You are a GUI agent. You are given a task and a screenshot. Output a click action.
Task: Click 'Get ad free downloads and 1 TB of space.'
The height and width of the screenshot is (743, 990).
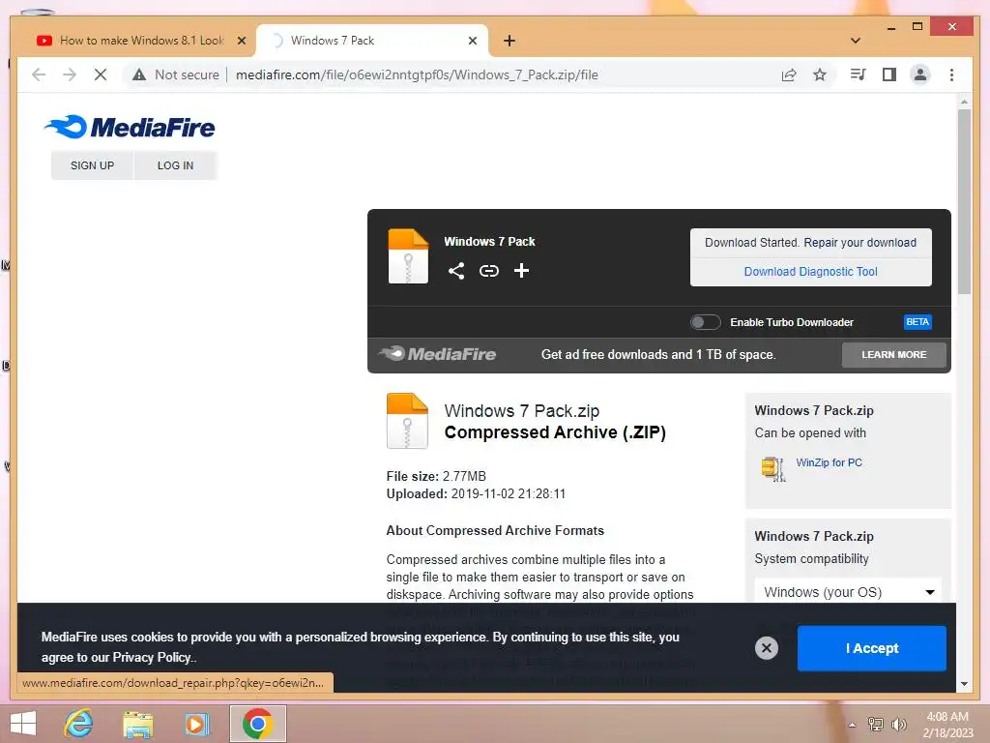(x=657, y=354)
